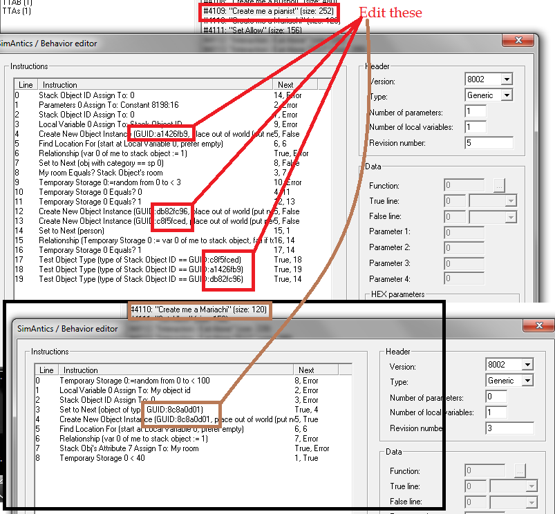Image resolution: width=555 pixels, height=514 pixels.
Task: Click the Parameter 2 field in the upper editor
Action: click(464, 247)
